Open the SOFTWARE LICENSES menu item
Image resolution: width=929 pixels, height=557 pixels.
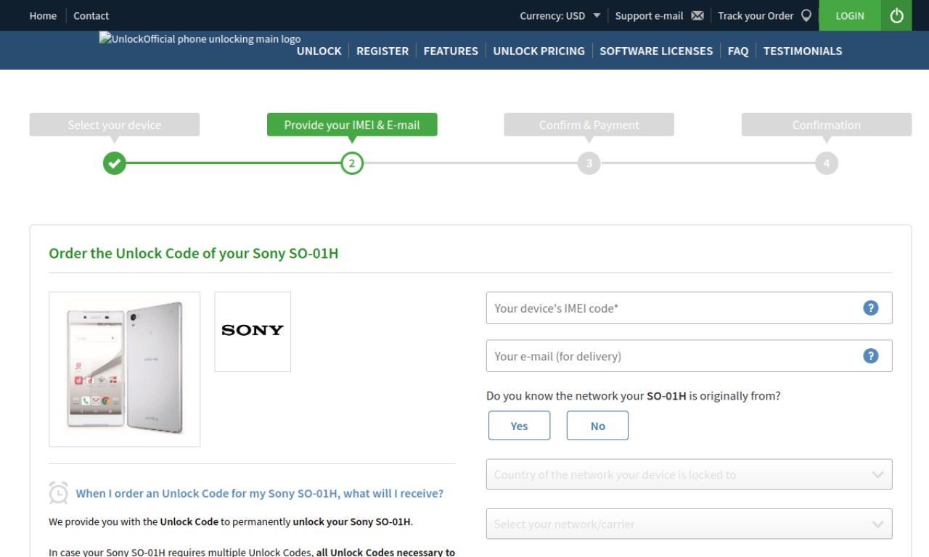(656, 51)
